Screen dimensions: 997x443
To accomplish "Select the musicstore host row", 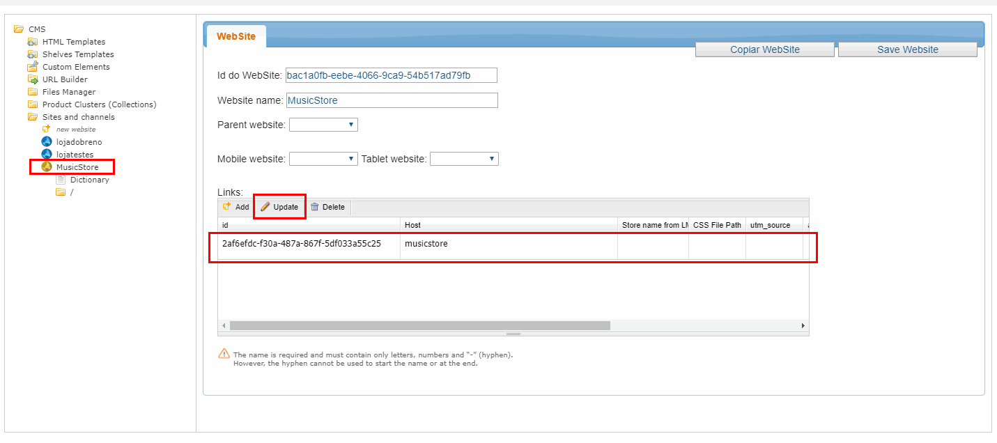I will click(509, 244).
